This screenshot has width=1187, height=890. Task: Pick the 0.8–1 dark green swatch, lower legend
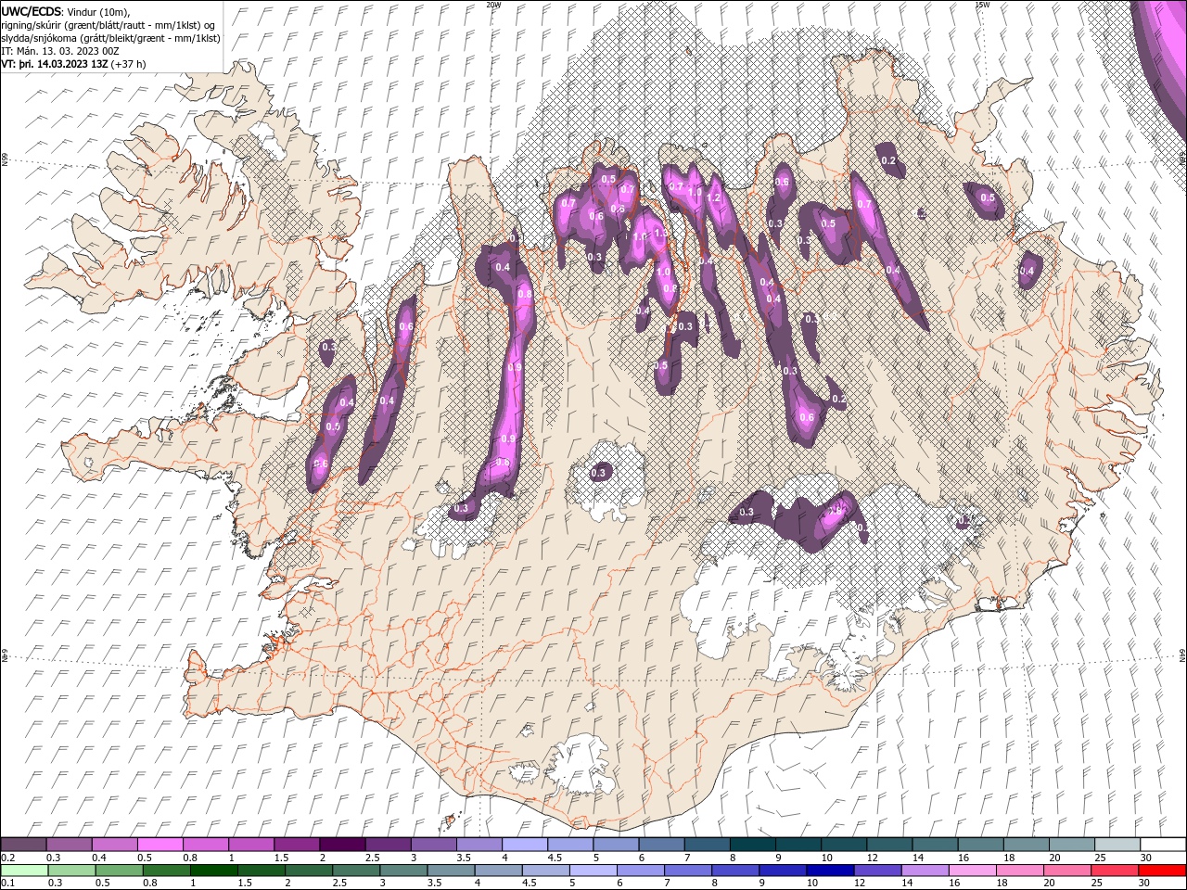pos(166,871)
